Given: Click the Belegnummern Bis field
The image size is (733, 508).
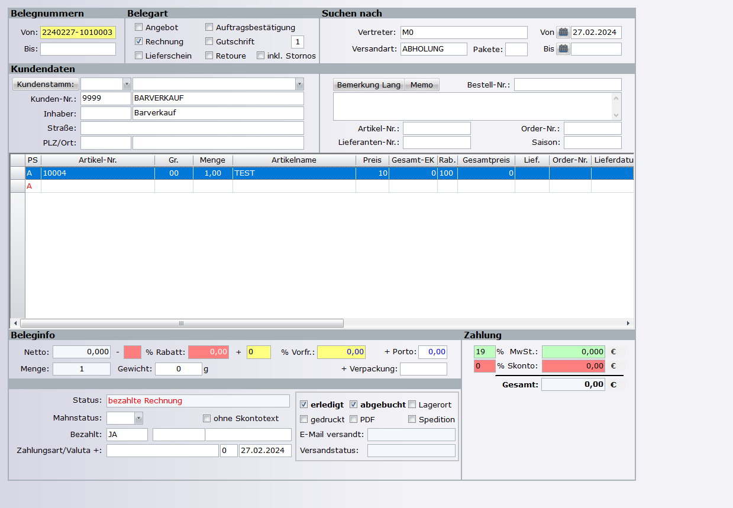Looking at the screenshot, I should click(78, 48).
